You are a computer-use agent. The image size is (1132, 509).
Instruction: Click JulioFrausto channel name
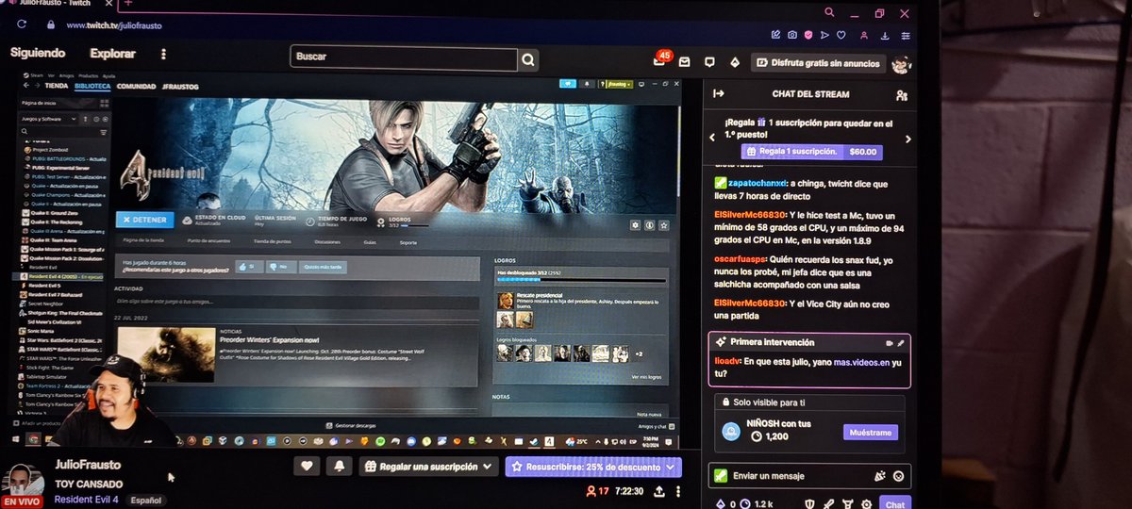(x=87, y=466)
